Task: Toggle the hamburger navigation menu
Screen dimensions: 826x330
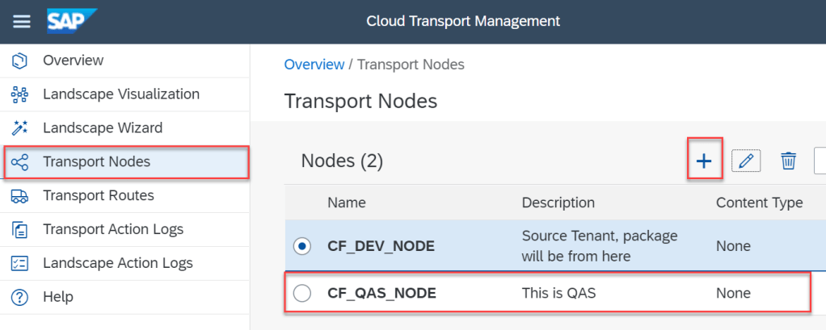Action: pos(21,21)
